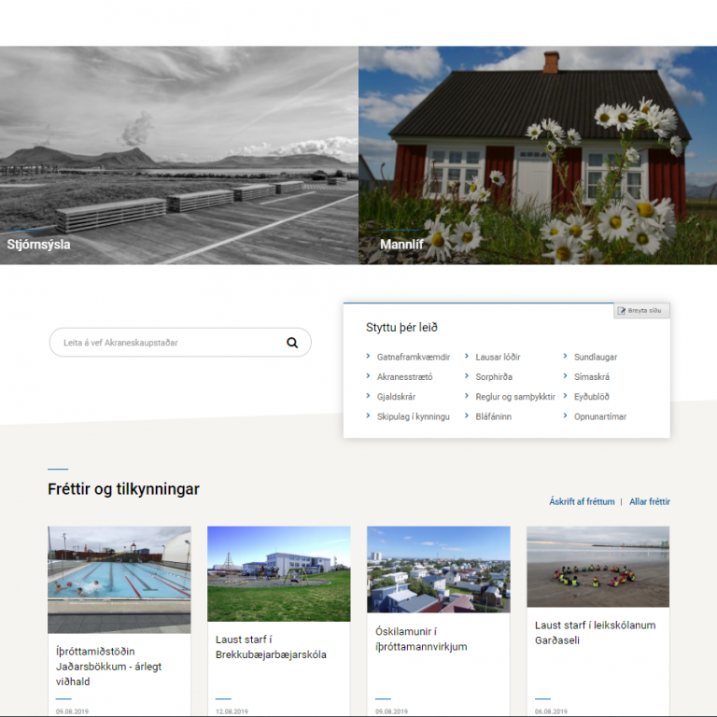
Task: Open the Gatnaframkvæmdir shortcut link
Action: click(413, 357)
